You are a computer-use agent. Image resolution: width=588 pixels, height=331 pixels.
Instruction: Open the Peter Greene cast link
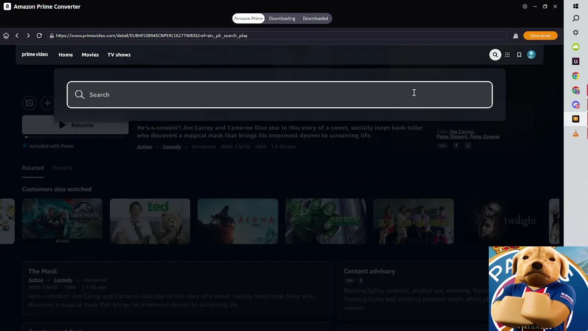(484, 137)
